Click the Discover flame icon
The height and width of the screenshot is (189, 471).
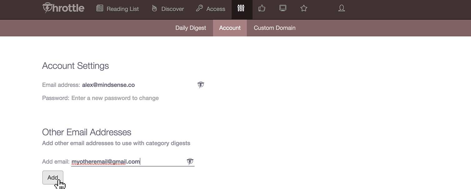tap(154, 8)
